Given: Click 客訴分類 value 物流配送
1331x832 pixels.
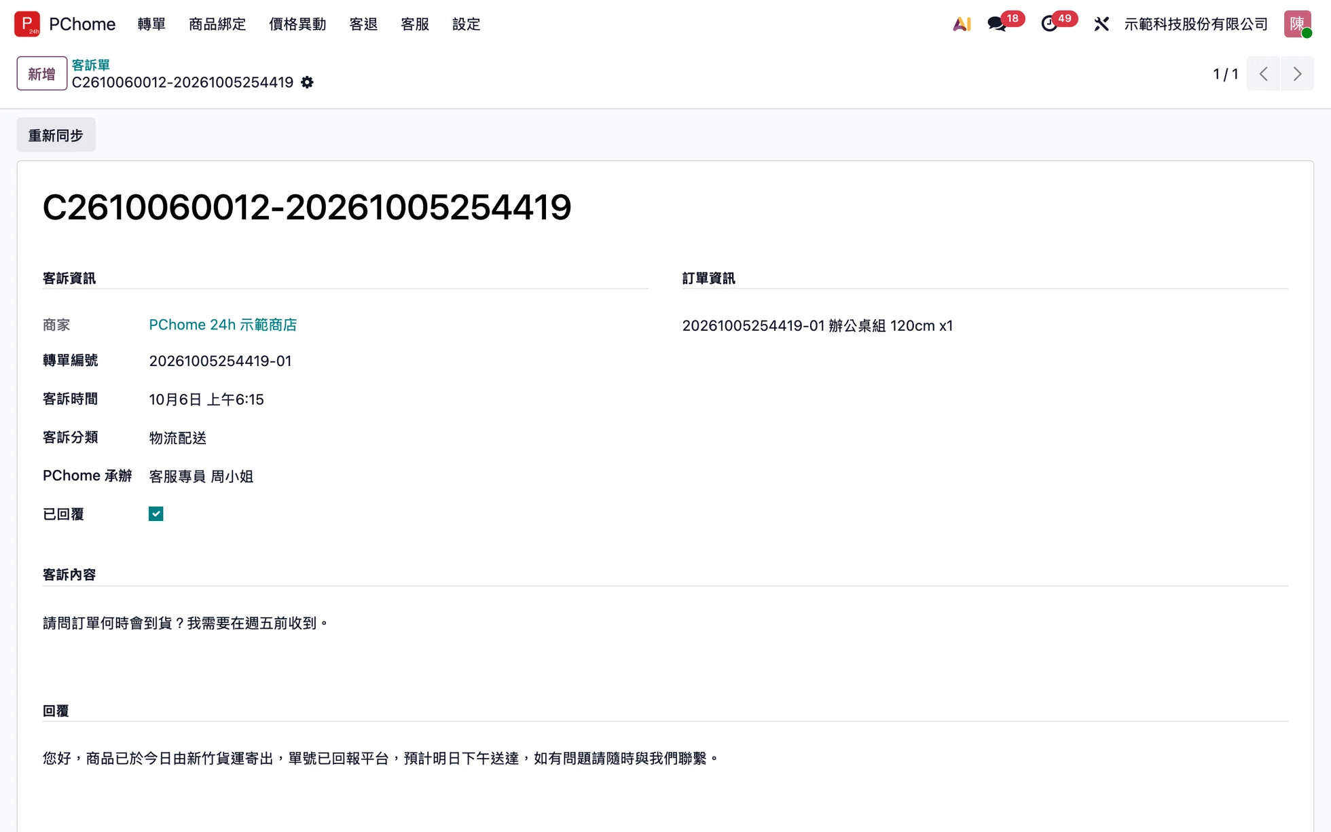Looking at the screenshot, I should 178,438.
